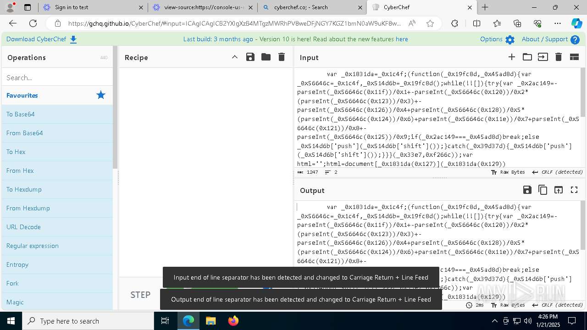Select From Hex operation
The height and width of the screenshot is (330, 587).
[57, 170]
